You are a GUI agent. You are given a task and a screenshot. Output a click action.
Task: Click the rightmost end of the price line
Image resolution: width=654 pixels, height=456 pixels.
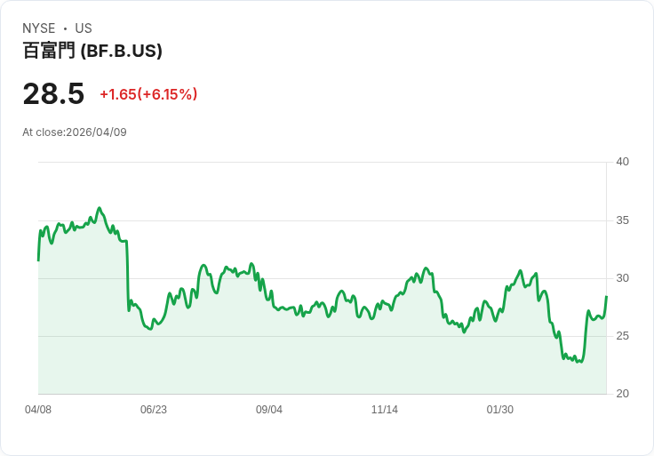coord(606,297)
